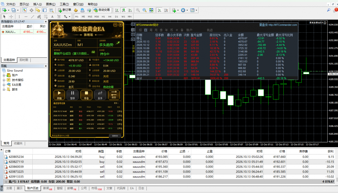Tile chart windows icon
This screenshot has height=193, width=338.
(x=151, y=10)
